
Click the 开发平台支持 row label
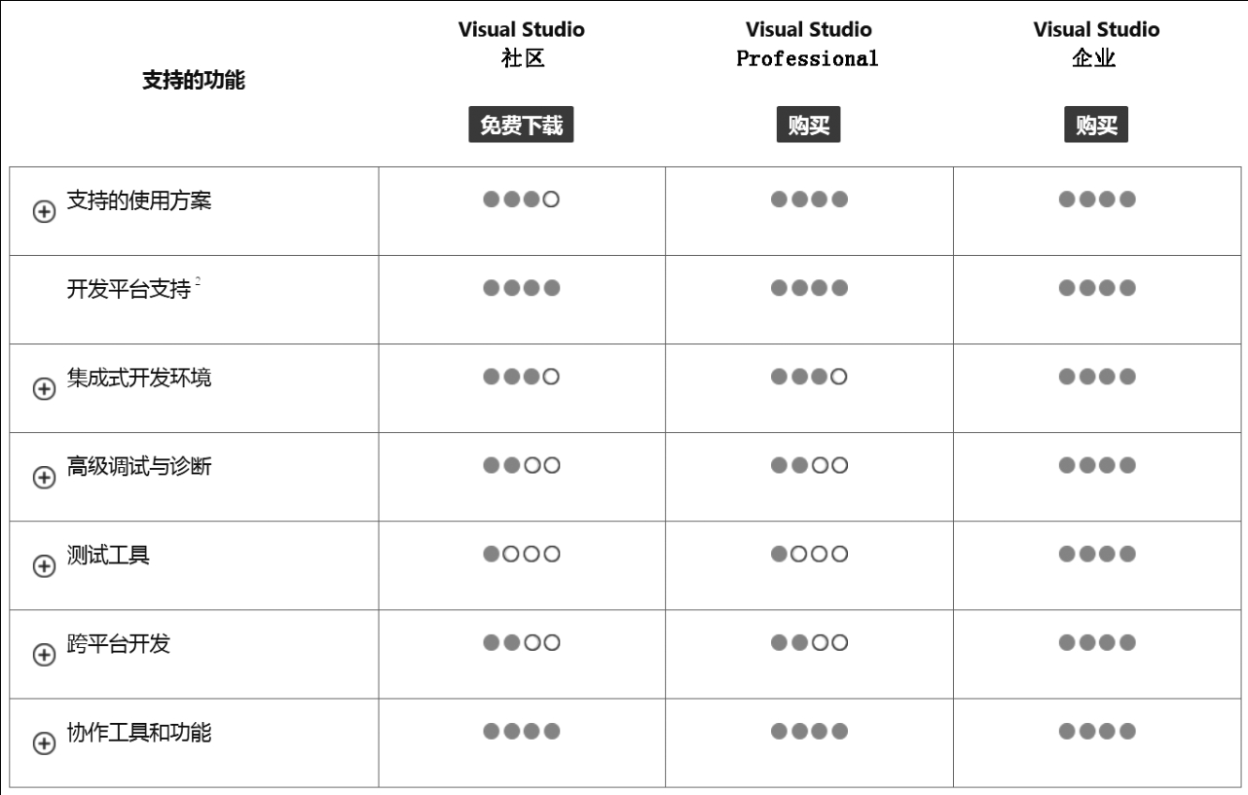click(128, 289)
